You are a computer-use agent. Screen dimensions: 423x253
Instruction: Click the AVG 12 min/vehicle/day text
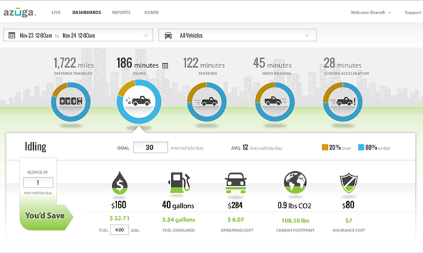pos(257,148)
